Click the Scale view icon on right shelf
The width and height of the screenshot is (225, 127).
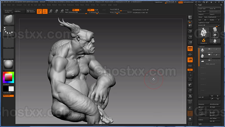[190, 91]
